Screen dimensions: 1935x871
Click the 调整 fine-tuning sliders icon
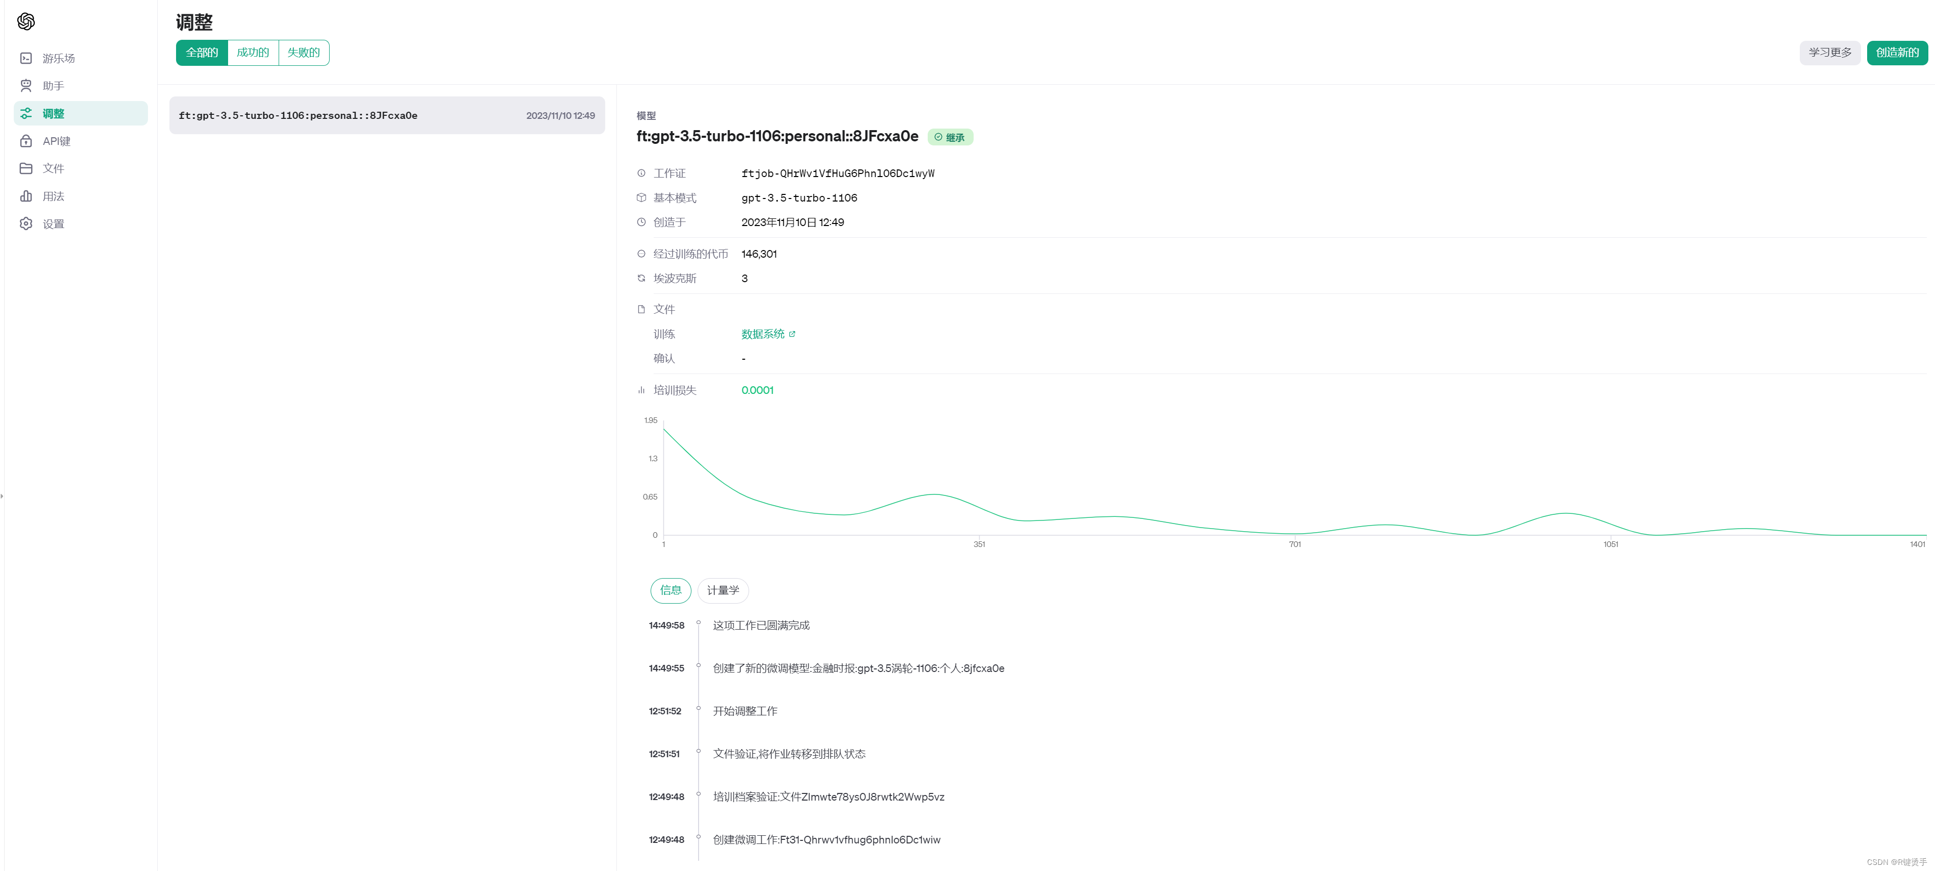(27, 113)
